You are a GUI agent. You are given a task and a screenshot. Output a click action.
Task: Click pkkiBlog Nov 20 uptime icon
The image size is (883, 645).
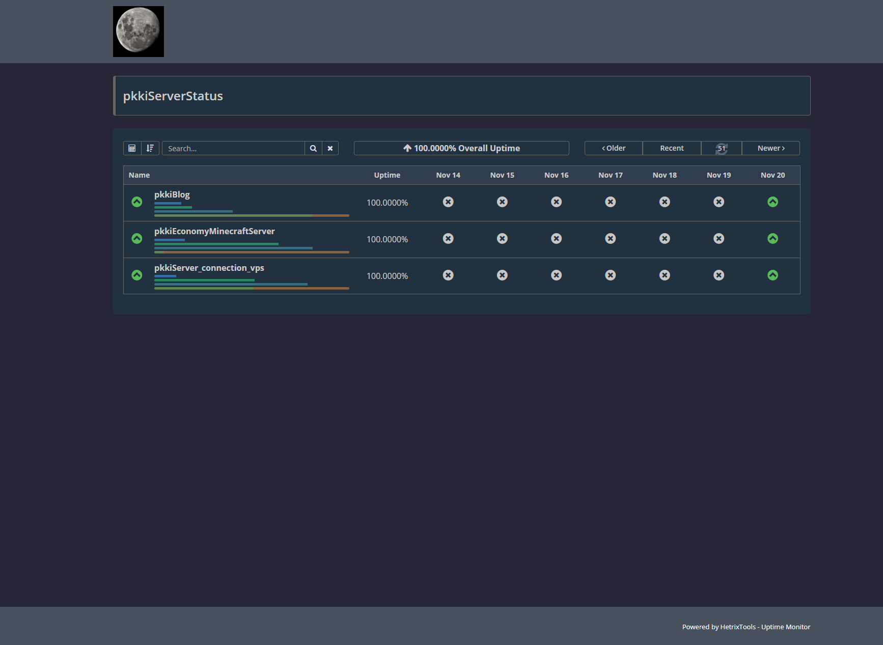(x=772, y=202)
